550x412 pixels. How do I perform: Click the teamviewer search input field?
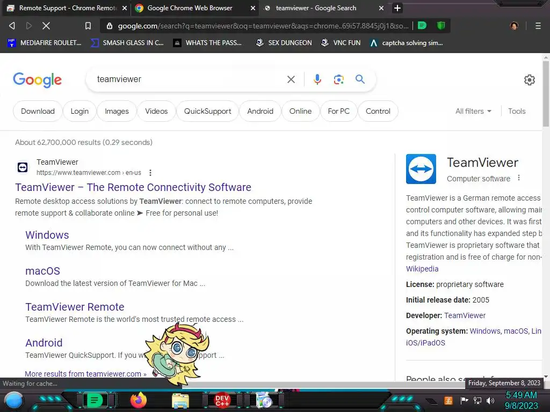tap(190, 79)
